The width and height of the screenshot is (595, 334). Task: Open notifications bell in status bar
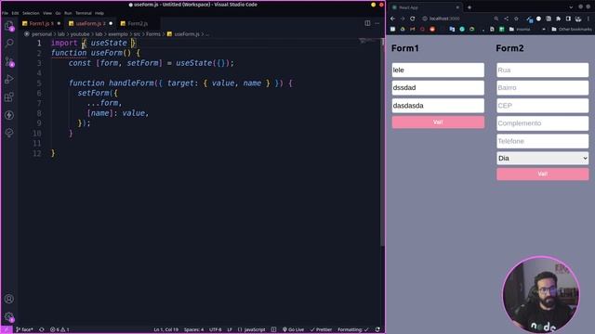tap(377, 329)
